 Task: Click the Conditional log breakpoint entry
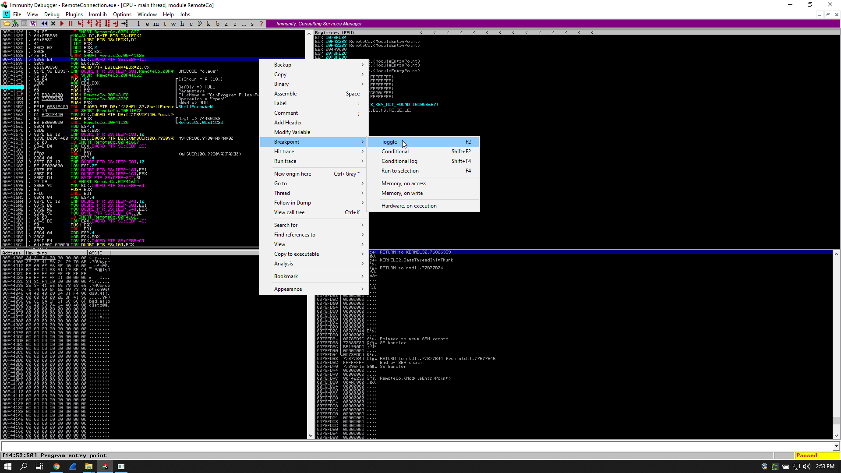[399, 161]
